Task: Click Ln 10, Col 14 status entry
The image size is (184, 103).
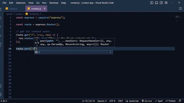Action: 88,101
